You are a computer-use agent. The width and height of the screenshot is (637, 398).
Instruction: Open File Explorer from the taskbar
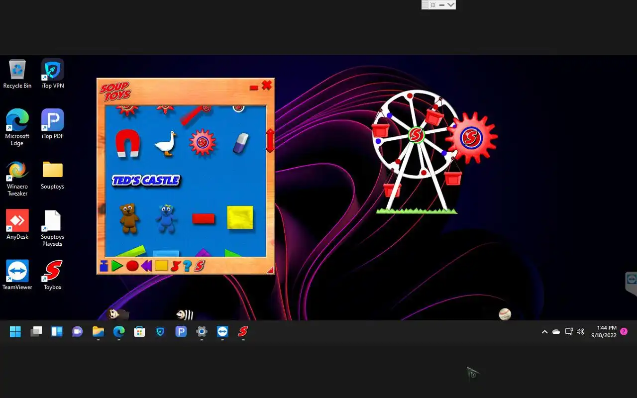98,332
